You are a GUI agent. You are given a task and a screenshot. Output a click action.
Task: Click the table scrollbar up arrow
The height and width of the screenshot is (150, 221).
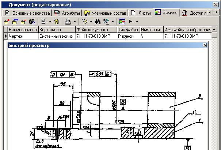tap(214, 29)
